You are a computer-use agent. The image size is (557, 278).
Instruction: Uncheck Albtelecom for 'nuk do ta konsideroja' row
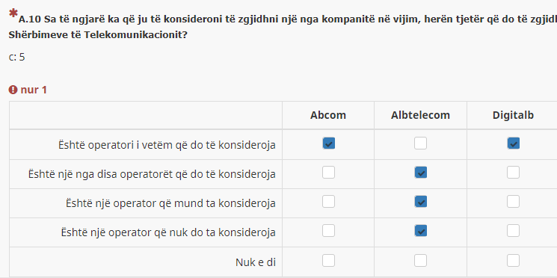tap(421, 231)
